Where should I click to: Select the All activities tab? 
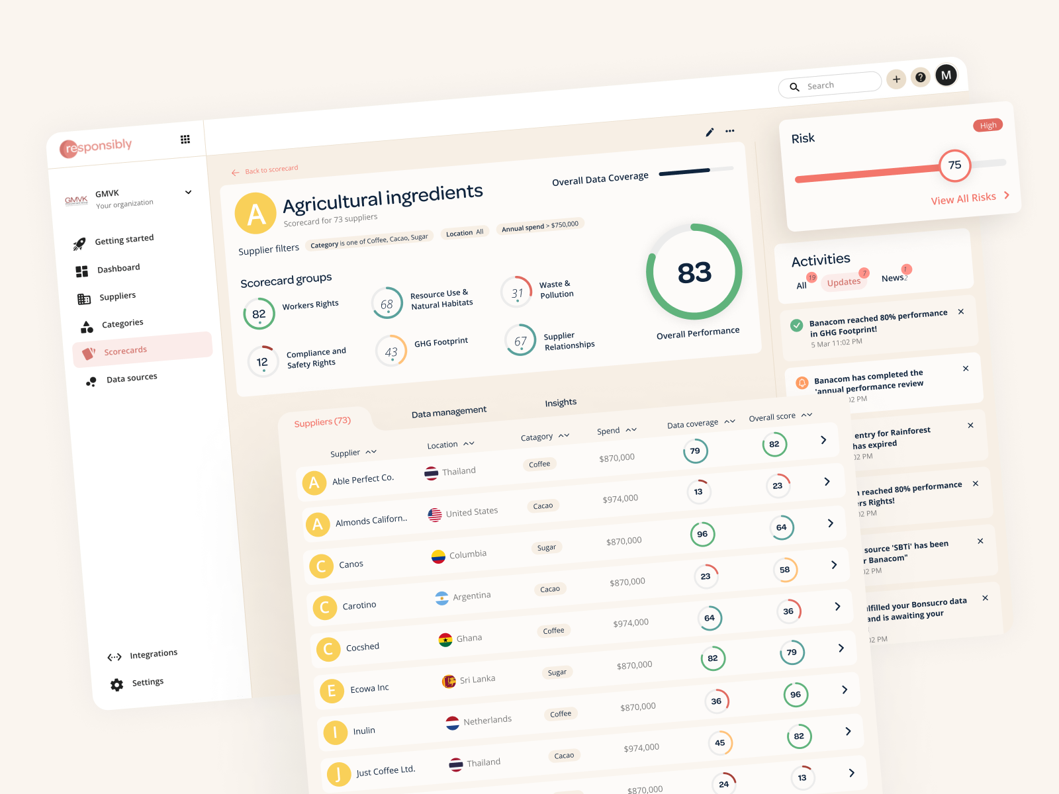click(x=802, y=286)
